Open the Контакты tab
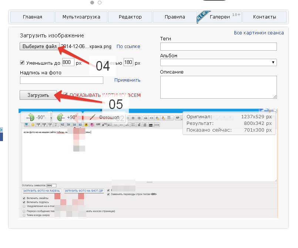Viewport: 298px width, 248px height. (265, 17)
